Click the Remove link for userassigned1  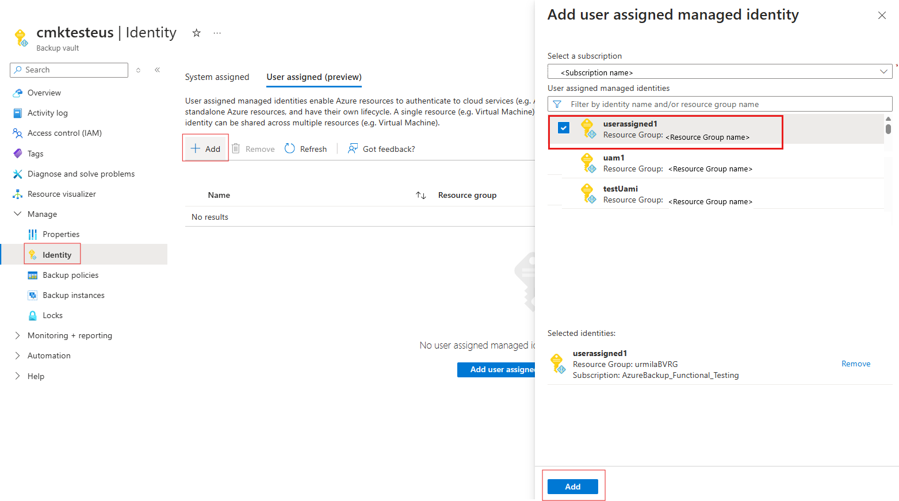tap(855, 364)
